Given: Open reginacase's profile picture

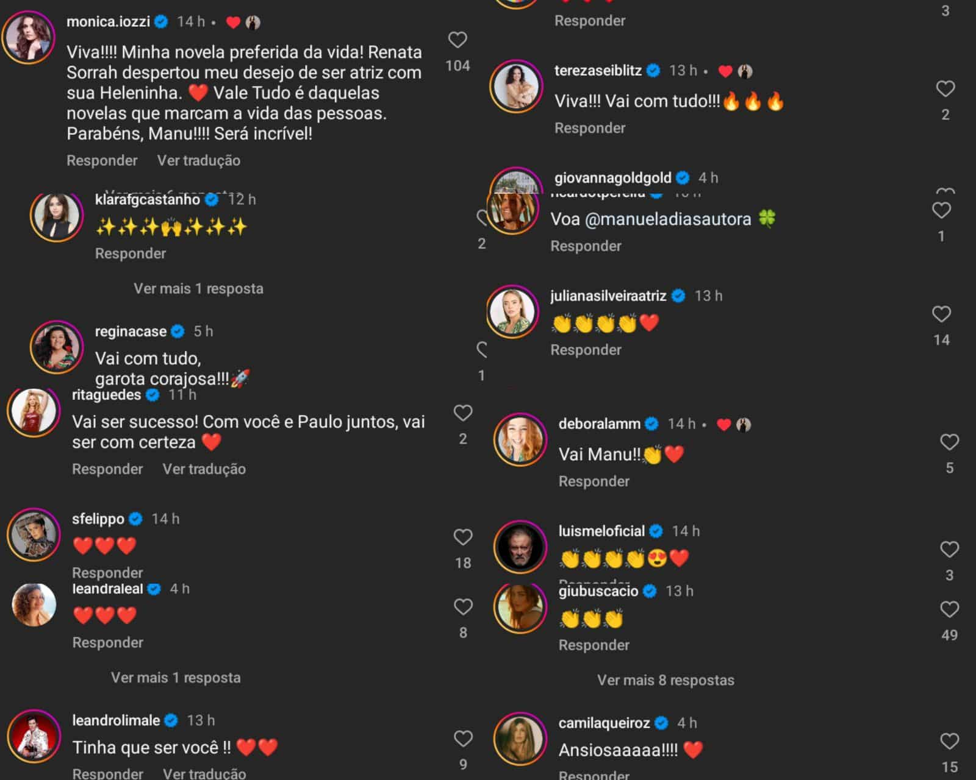Looking at the screenshot, I should (57, 347).
